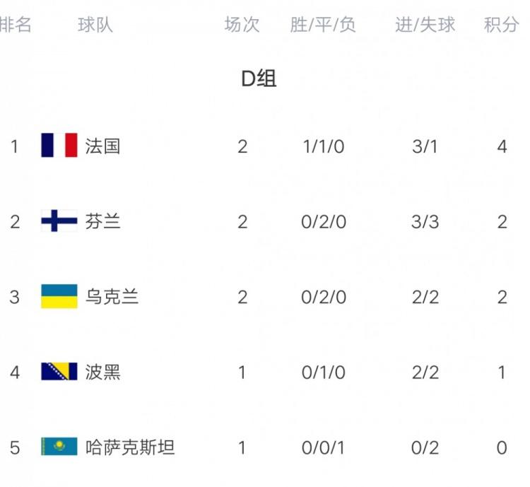Click the Kazakhstan flag icon
Screen dimensions: 530x487
[59, 447]
